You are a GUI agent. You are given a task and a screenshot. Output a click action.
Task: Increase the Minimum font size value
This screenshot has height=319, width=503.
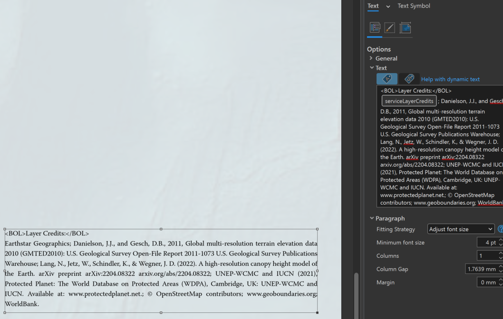click(500, 240)
